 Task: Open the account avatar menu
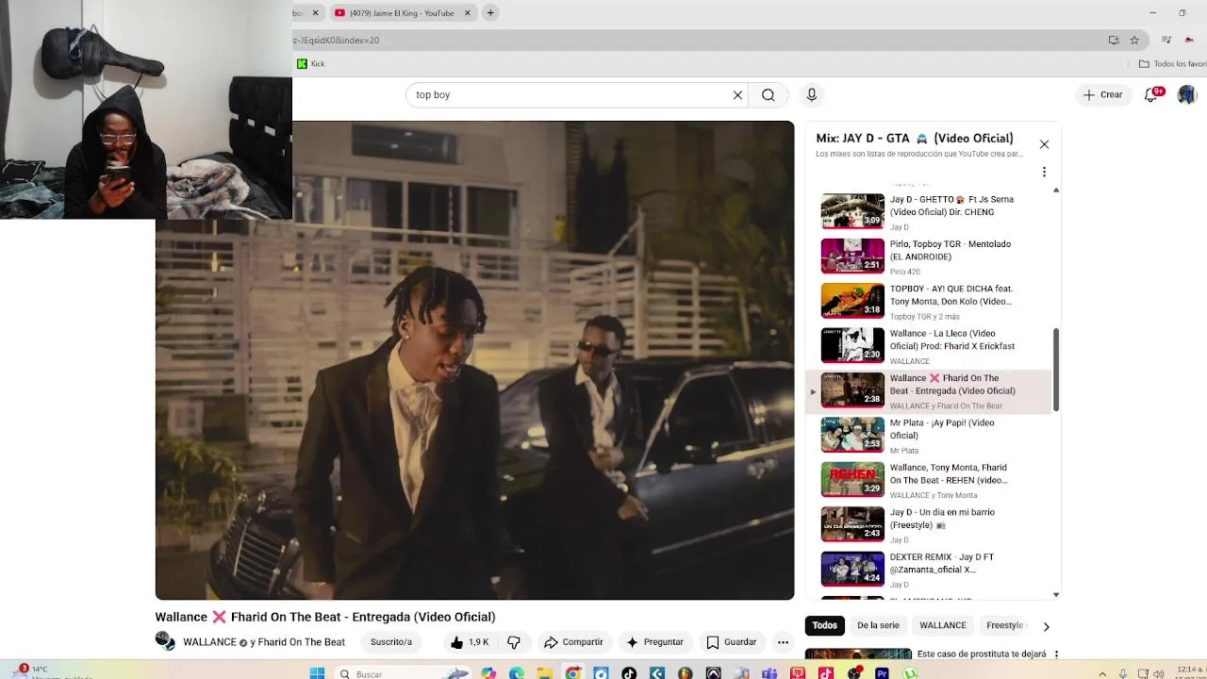tap(1186, 94)
